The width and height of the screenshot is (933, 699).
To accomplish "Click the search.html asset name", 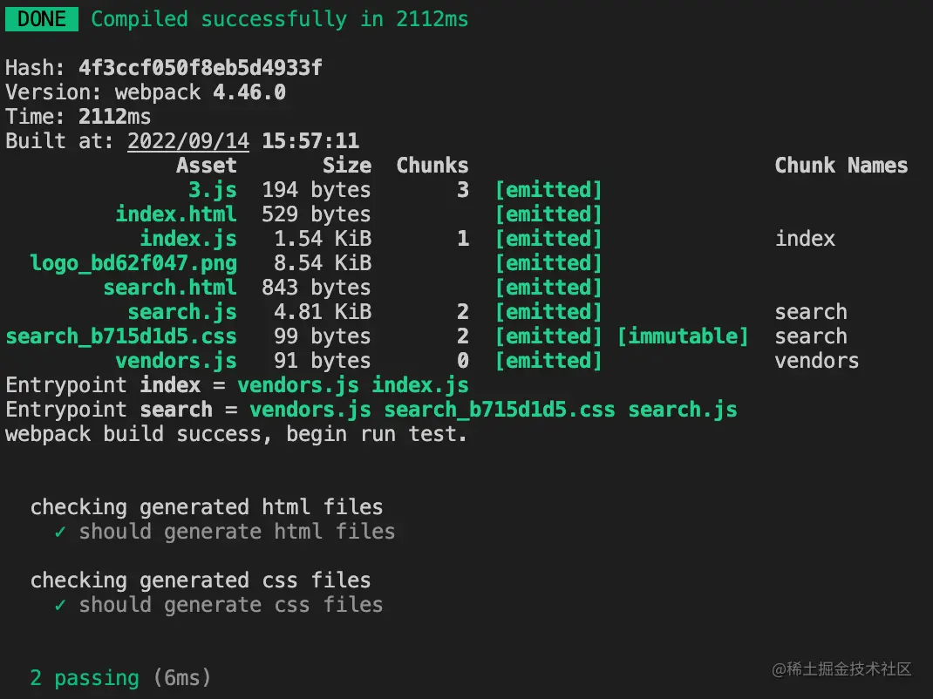I will coord(170,288).
